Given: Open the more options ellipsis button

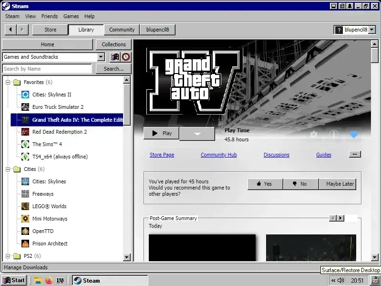Looking at the screenshot, I should [x=355, y=154].
